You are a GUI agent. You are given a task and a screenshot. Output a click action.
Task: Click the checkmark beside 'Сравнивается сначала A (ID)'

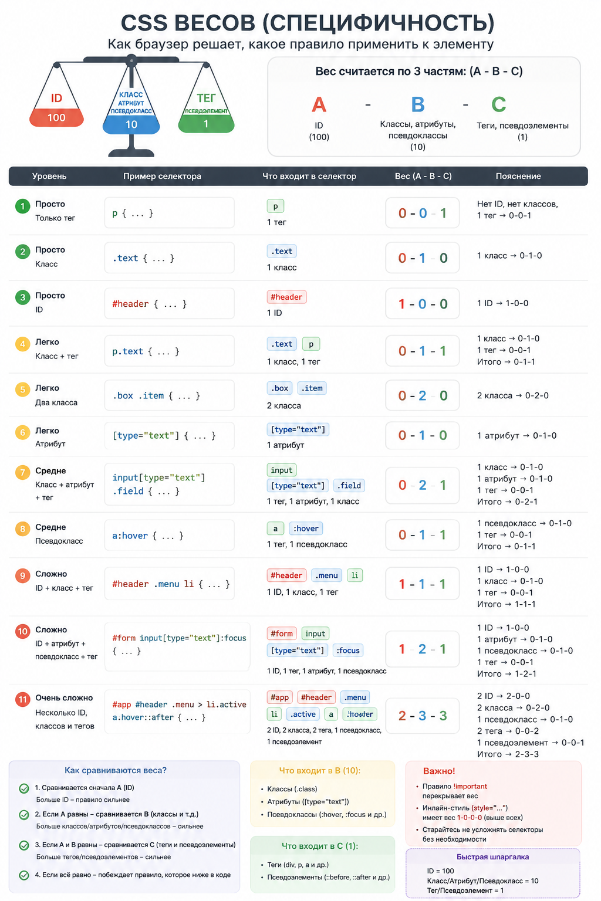tap(24, 788)
